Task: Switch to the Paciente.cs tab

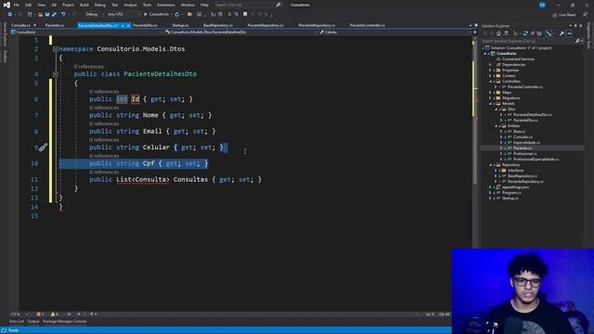Action: (55, 25)
